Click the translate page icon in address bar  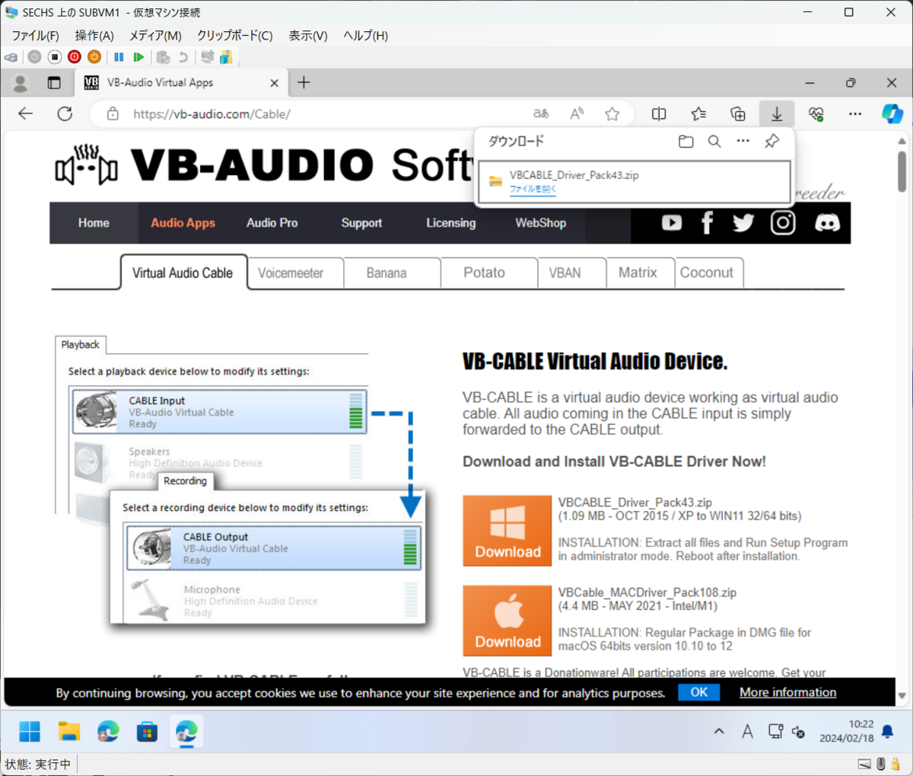coord(541,113)
